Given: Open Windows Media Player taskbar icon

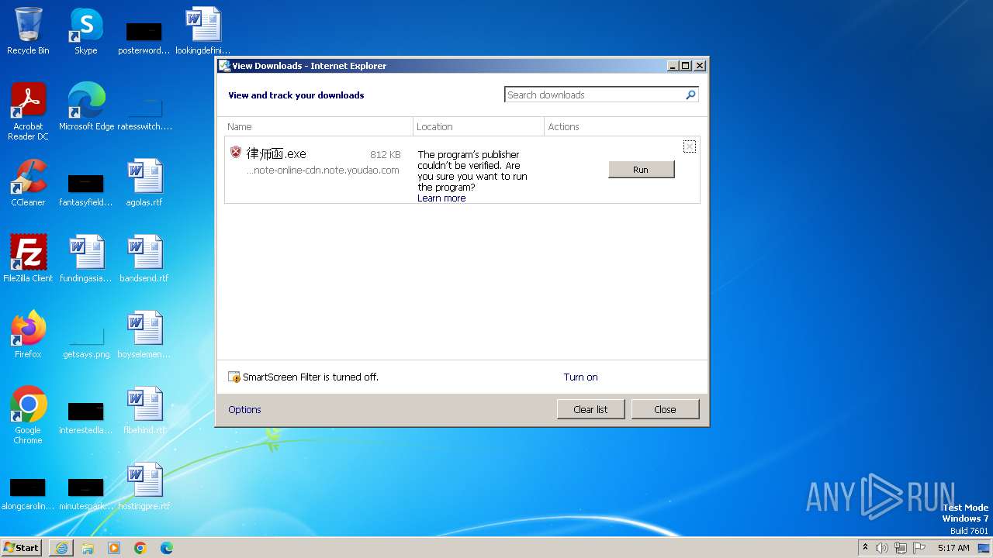Looking at the screenshot, I should 114,548.
